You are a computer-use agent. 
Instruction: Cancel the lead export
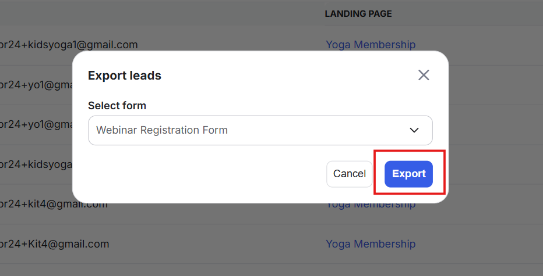349,174
